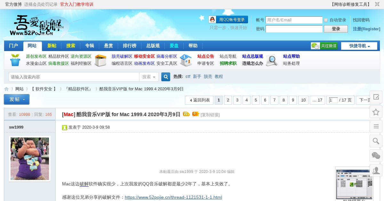Click the [复制链接] copy link
The image size is (384, 201).
point(210,115)
